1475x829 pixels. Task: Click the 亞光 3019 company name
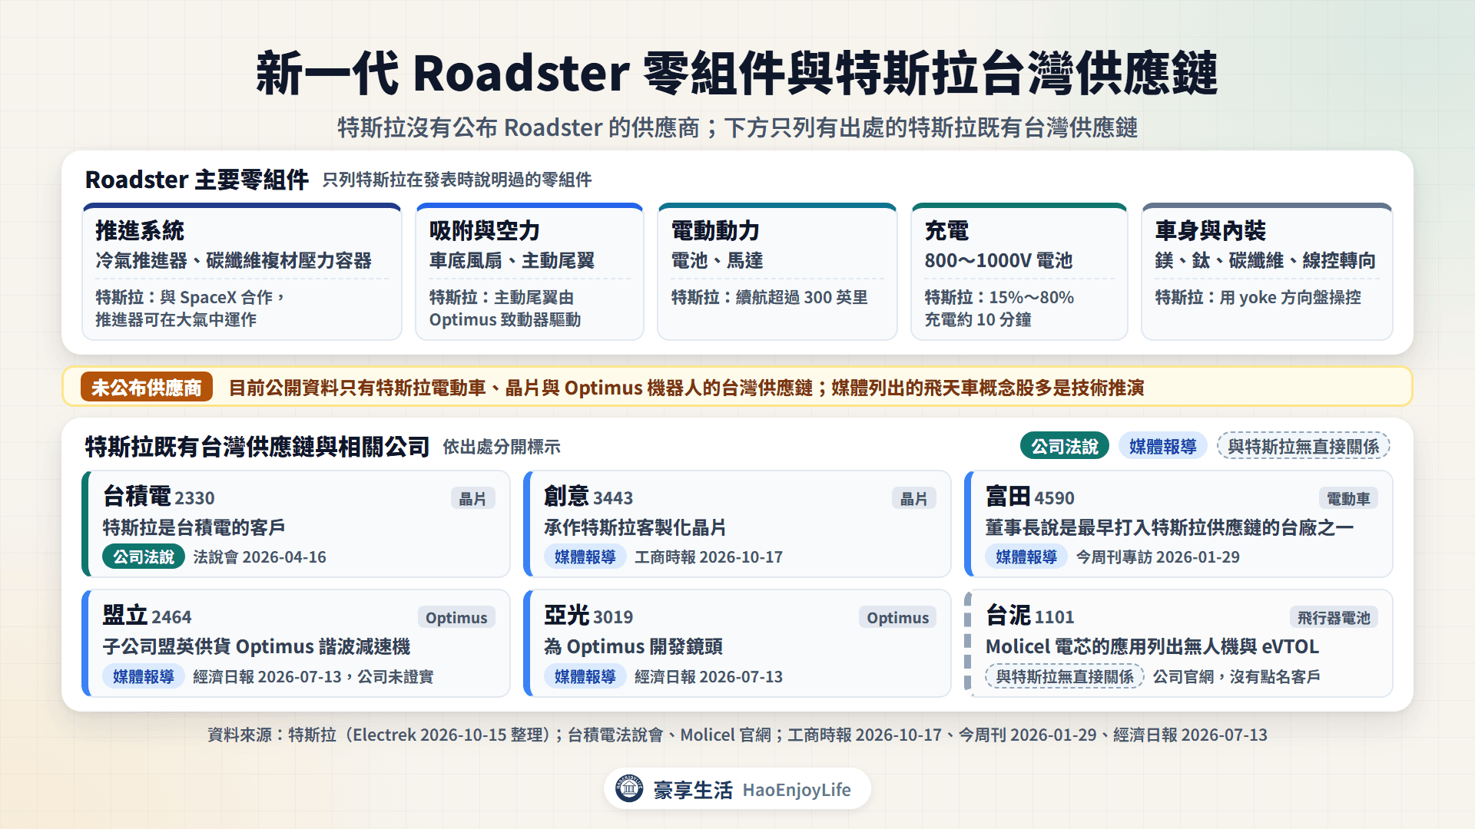588,616
